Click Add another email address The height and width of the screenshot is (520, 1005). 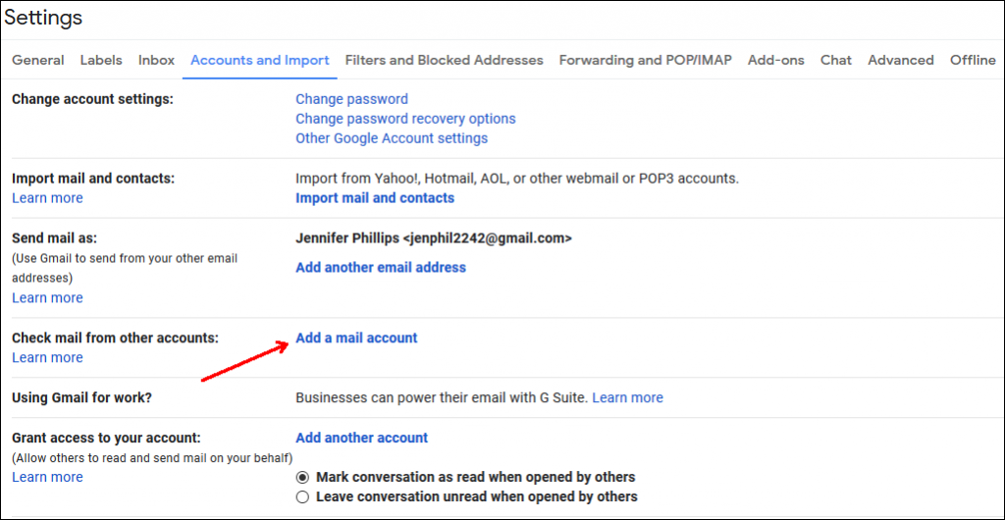[x=381, y=267]
